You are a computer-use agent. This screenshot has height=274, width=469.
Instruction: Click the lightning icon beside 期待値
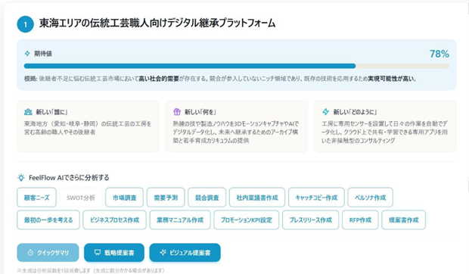(27, 53)
